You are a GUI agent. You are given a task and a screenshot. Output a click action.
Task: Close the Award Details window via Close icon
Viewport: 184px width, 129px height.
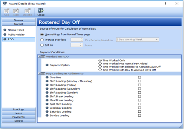[x=41, y=12]
